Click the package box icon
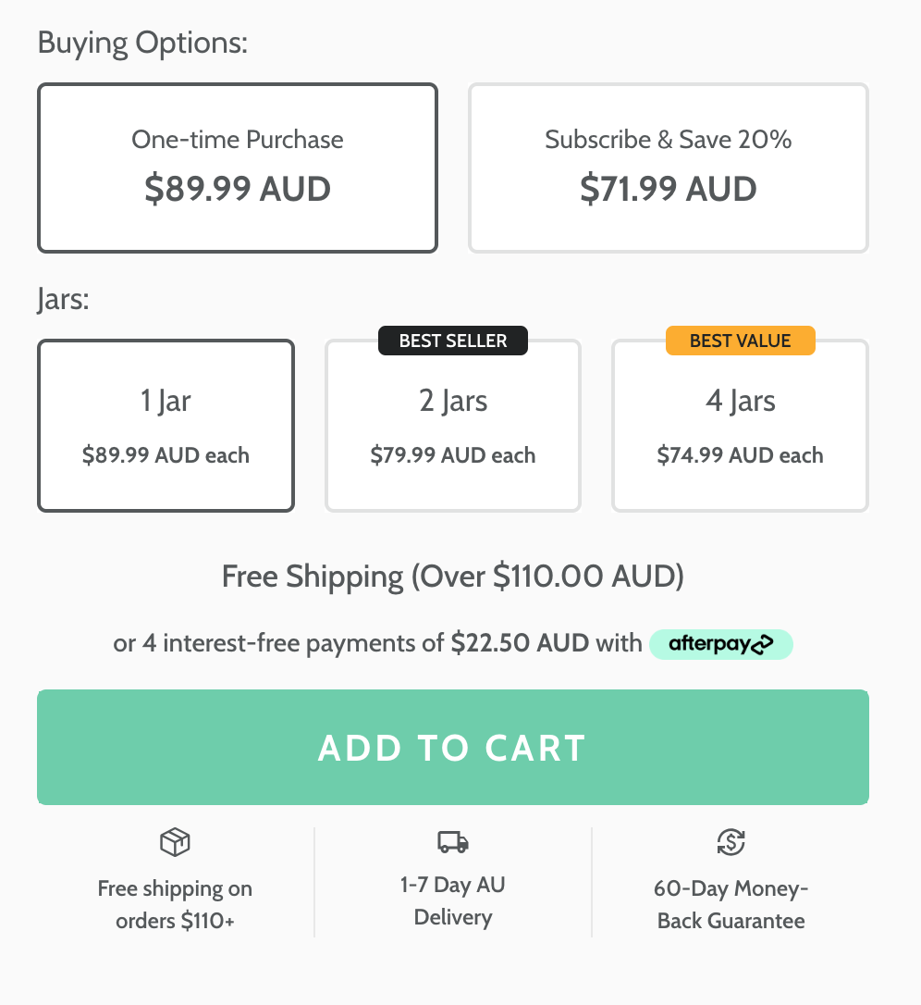This screenshot has height=1005, width=921. pos(175,842)
